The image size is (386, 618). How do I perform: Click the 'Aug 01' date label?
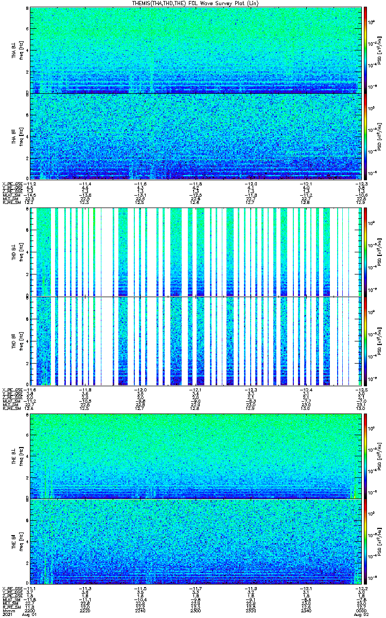pos(30,615)
